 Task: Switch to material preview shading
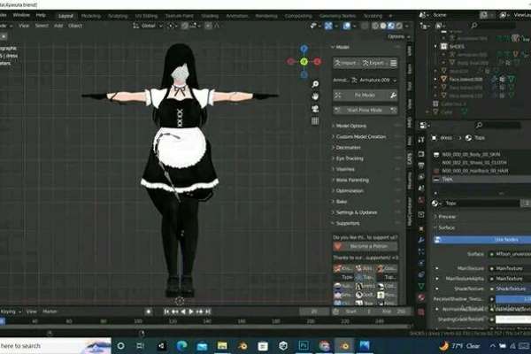[391, 26]
